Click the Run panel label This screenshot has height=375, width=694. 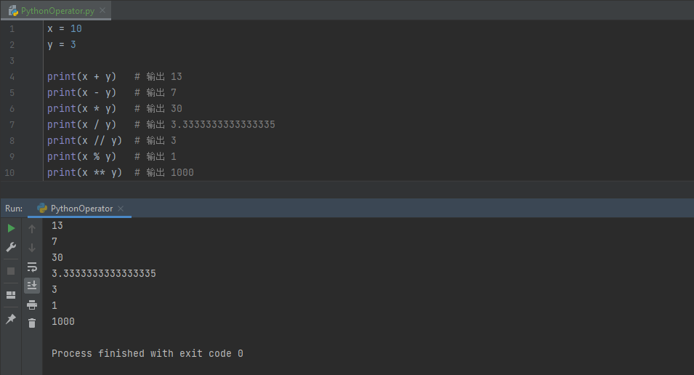pyautogui.click(x=14, y=209)
